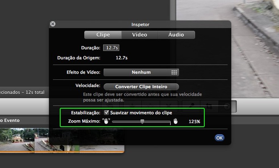Switch to the Vídeo tab
Image resolution: width=279 pixels, height=168 pixels.
click(x=140, y=35)
